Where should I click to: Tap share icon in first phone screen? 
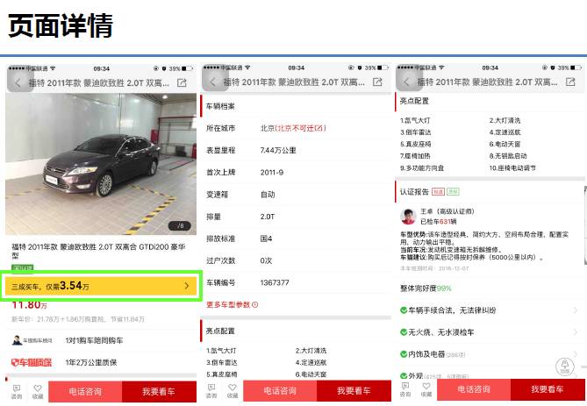(x=182, y=82)
